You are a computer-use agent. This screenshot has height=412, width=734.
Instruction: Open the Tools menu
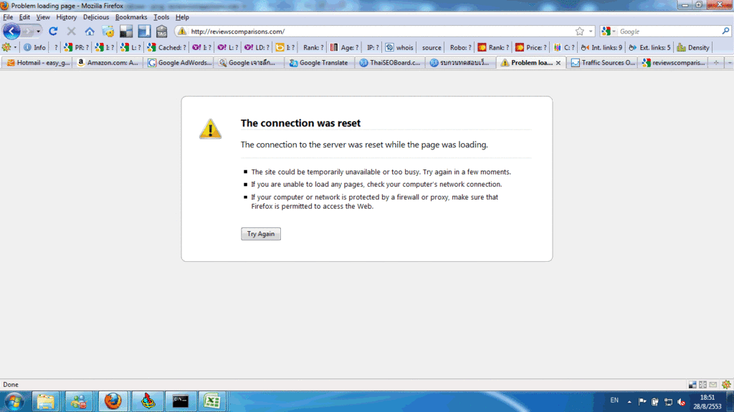click(161, 17)
